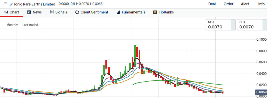Open the TipRanks tab
The width and height of the screenshot is (267, 98).
point(163,12)
